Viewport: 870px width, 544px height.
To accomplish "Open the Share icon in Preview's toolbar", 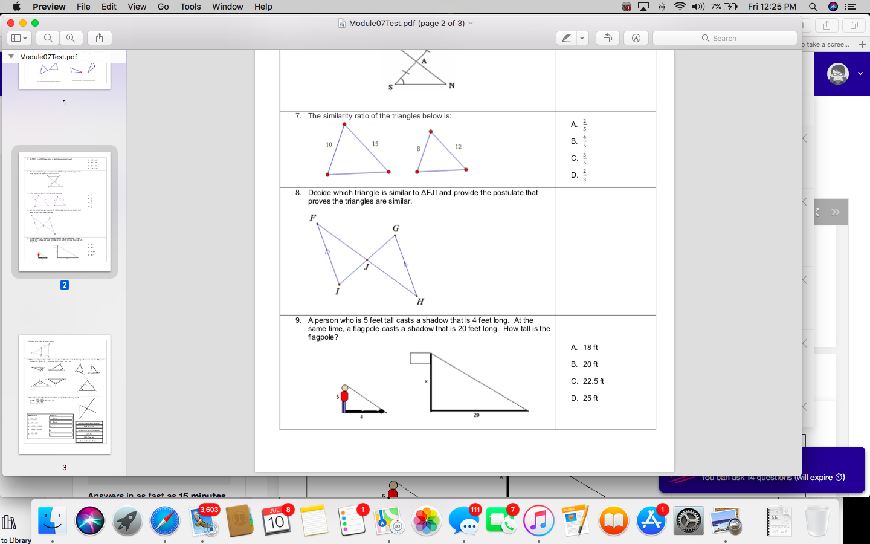I will [98, 37].
